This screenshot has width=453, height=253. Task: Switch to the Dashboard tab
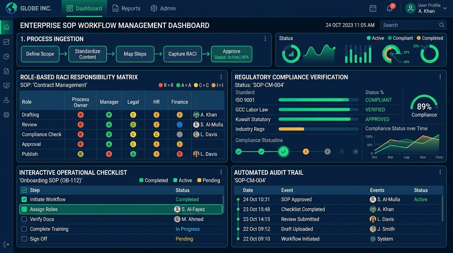pyautogui.click(x=84, y=9)
